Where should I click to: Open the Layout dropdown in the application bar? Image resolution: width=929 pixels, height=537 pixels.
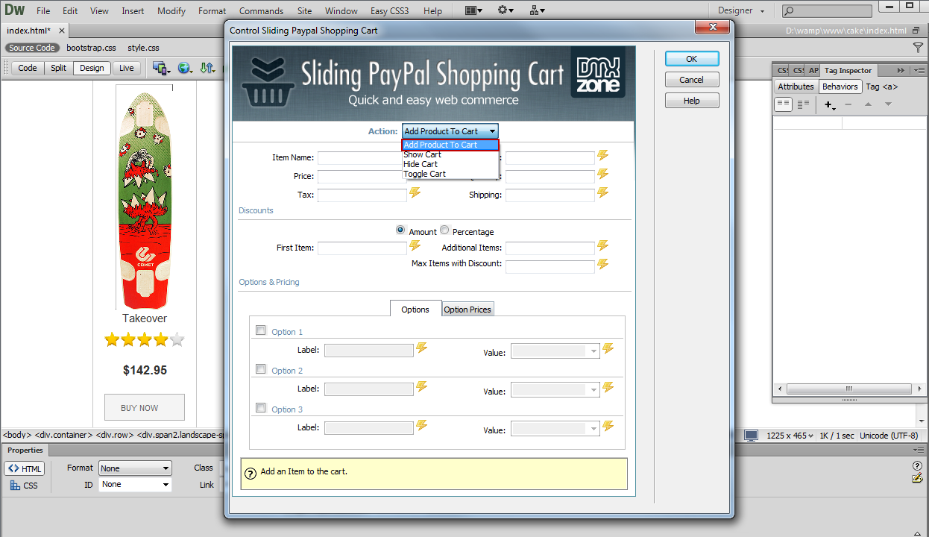click(x=473, y=10)
